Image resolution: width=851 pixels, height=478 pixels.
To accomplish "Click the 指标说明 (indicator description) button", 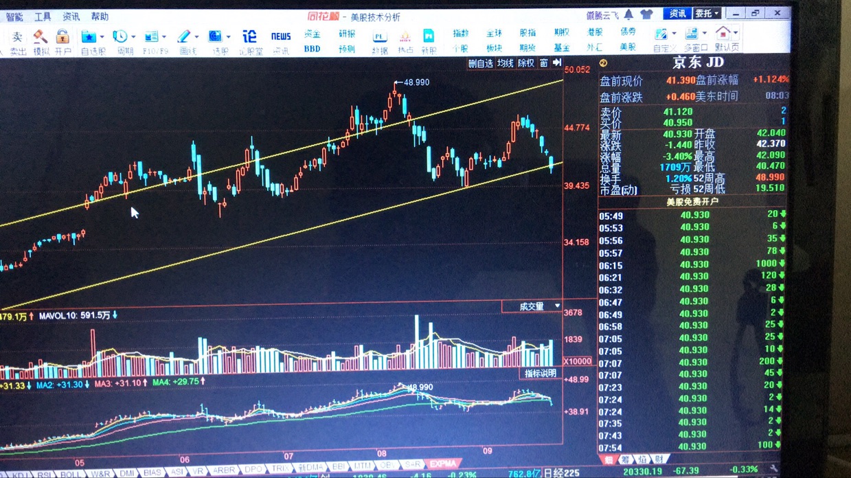I will pos(541,374).
